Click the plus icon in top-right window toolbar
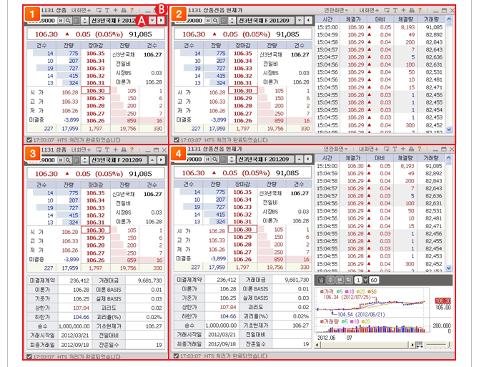Image resolution: width=479 pixels, height=367 pixels. 403,11
